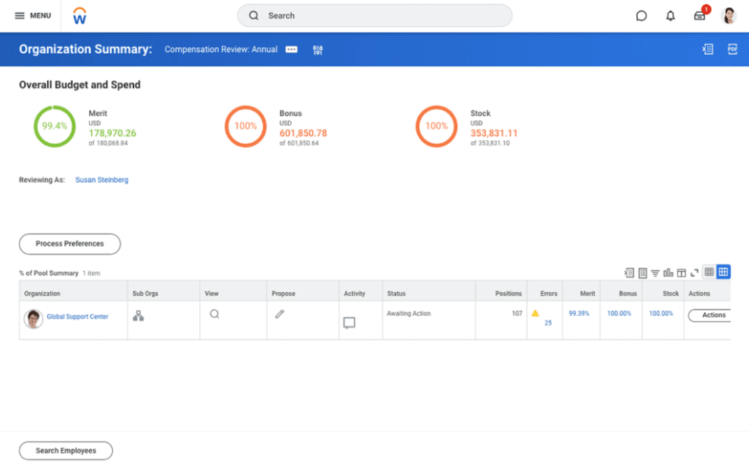749x465 pixels.
Task: Switch to the compact grid view toggle
Action: point(708,272)
